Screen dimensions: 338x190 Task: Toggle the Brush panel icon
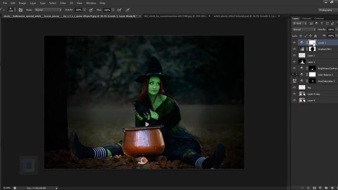pyautogui.click(x=21, y=10)
